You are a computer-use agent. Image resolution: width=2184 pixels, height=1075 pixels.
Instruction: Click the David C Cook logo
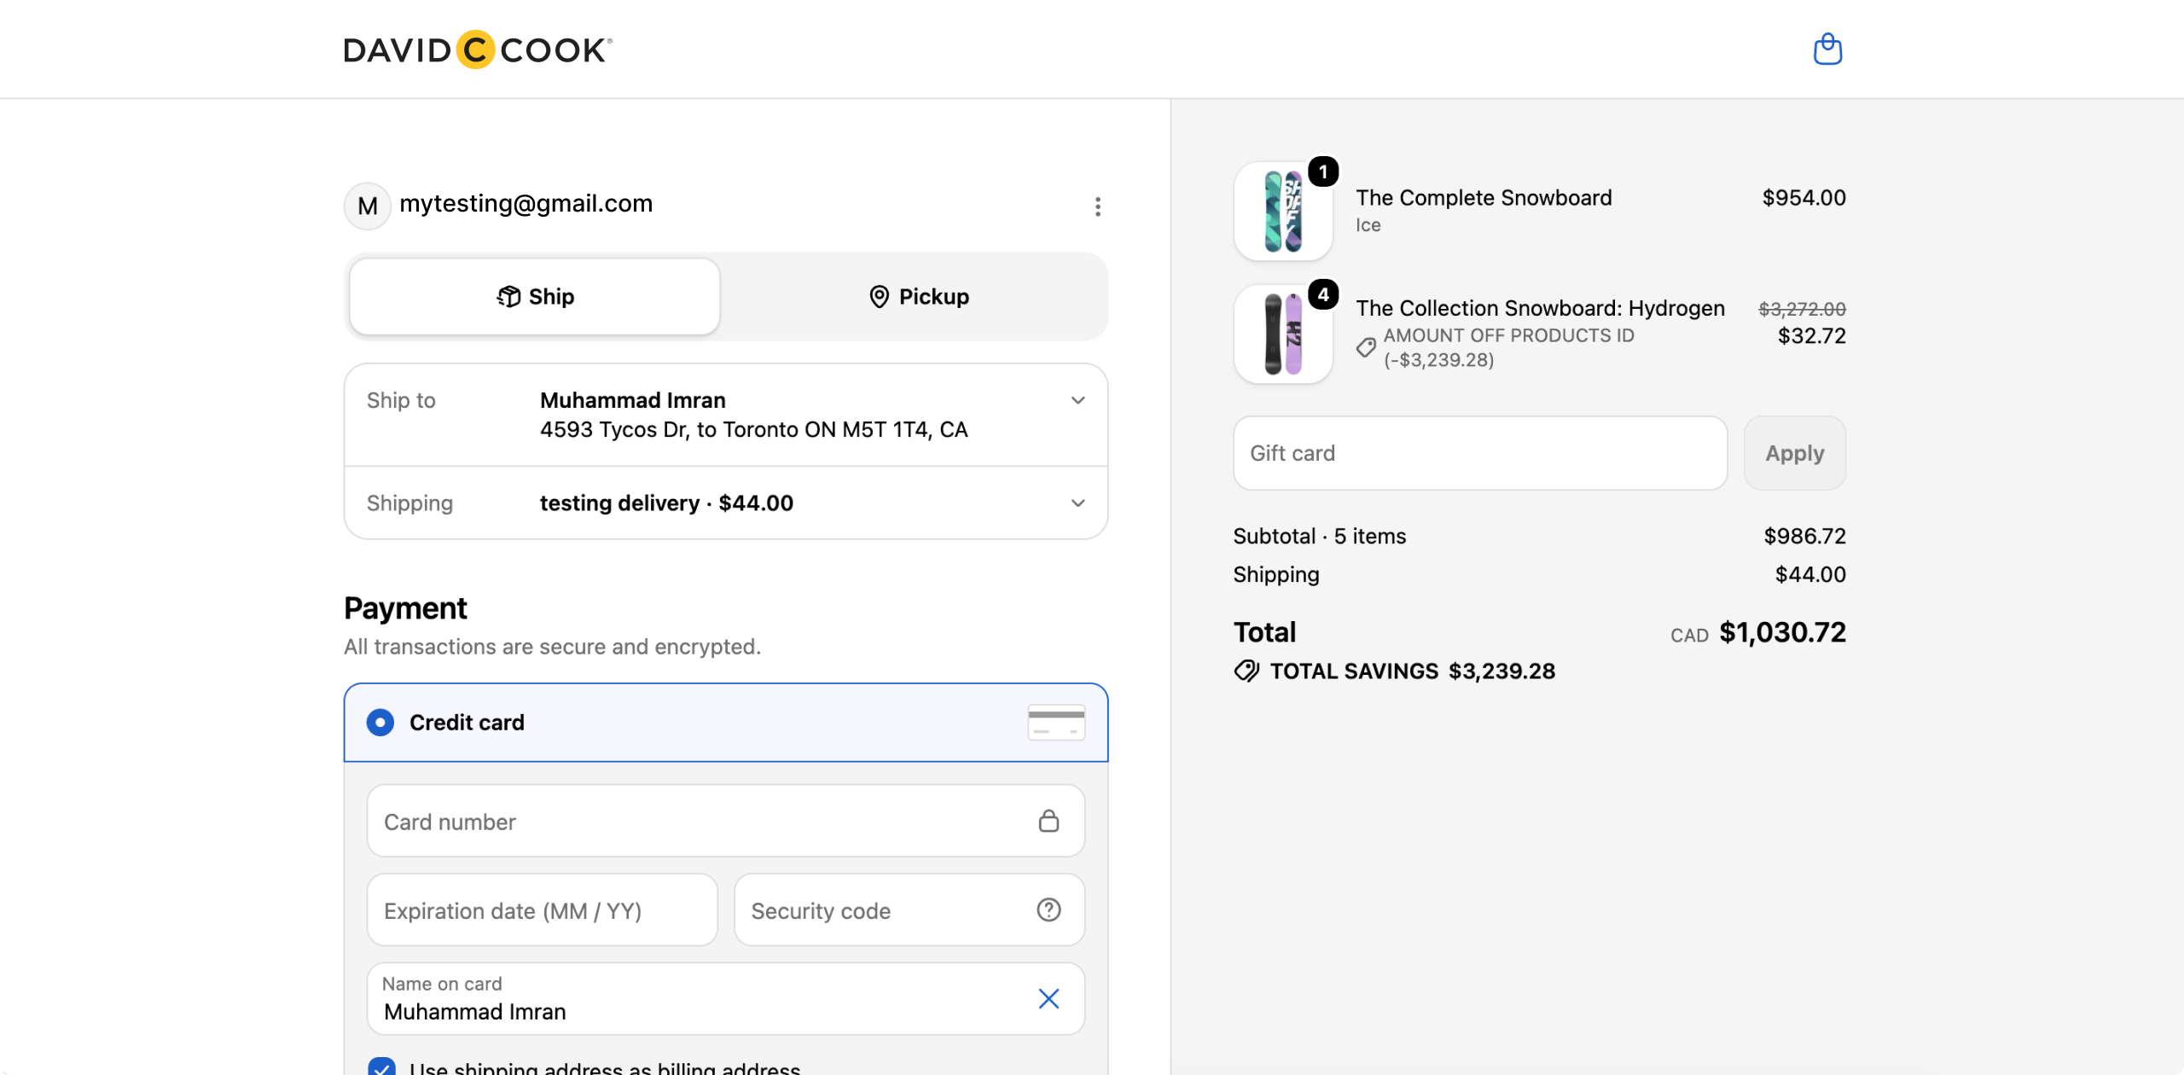[x=478, y=49]
